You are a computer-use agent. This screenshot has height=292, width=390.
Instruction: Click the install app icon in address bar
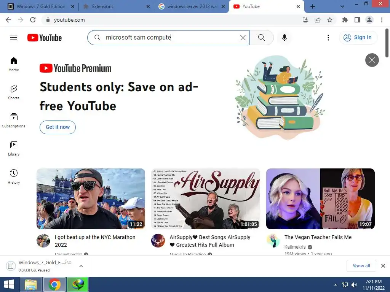click(x=305, y=20)
